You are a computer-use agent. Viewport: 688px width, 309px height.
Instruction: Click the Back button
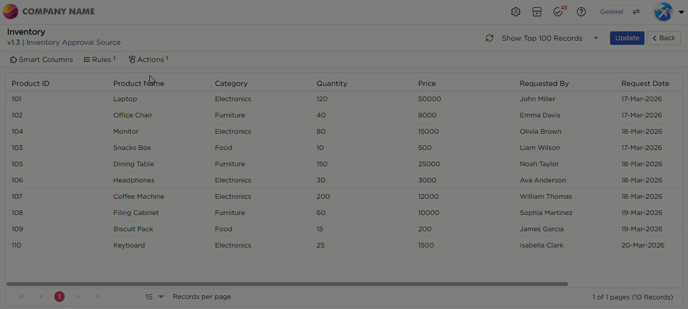click(x=664, y=38)
